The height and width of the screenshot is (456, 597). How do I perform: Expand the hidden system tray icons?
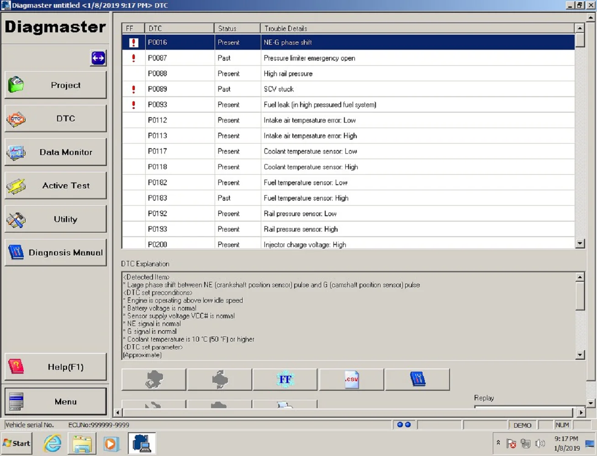(498, 443)
